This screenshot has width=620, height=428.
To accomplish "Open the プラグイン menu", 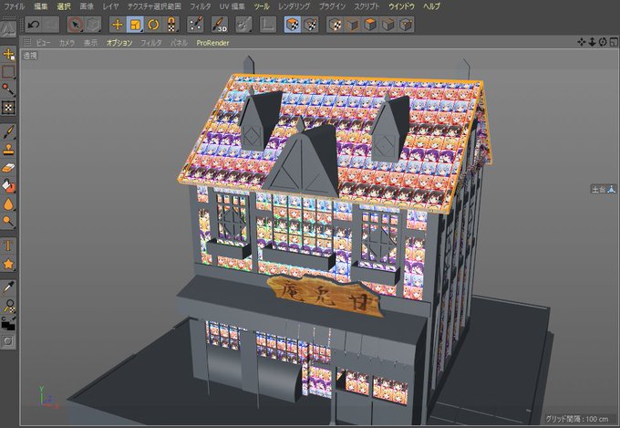I will (x=332, y=6).
